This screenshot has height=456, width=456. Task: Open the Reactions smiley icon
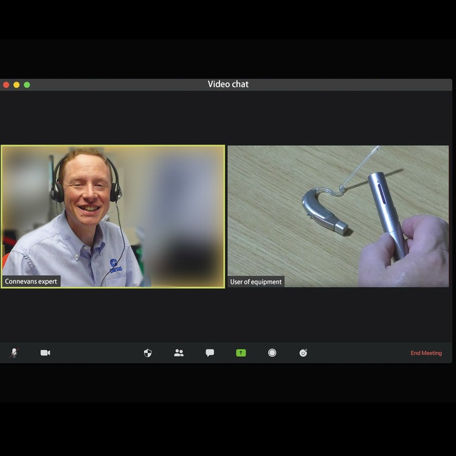(x=303, y=353)
